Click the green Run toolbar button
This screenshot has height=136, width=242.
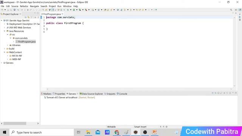[x=74, y=10]
